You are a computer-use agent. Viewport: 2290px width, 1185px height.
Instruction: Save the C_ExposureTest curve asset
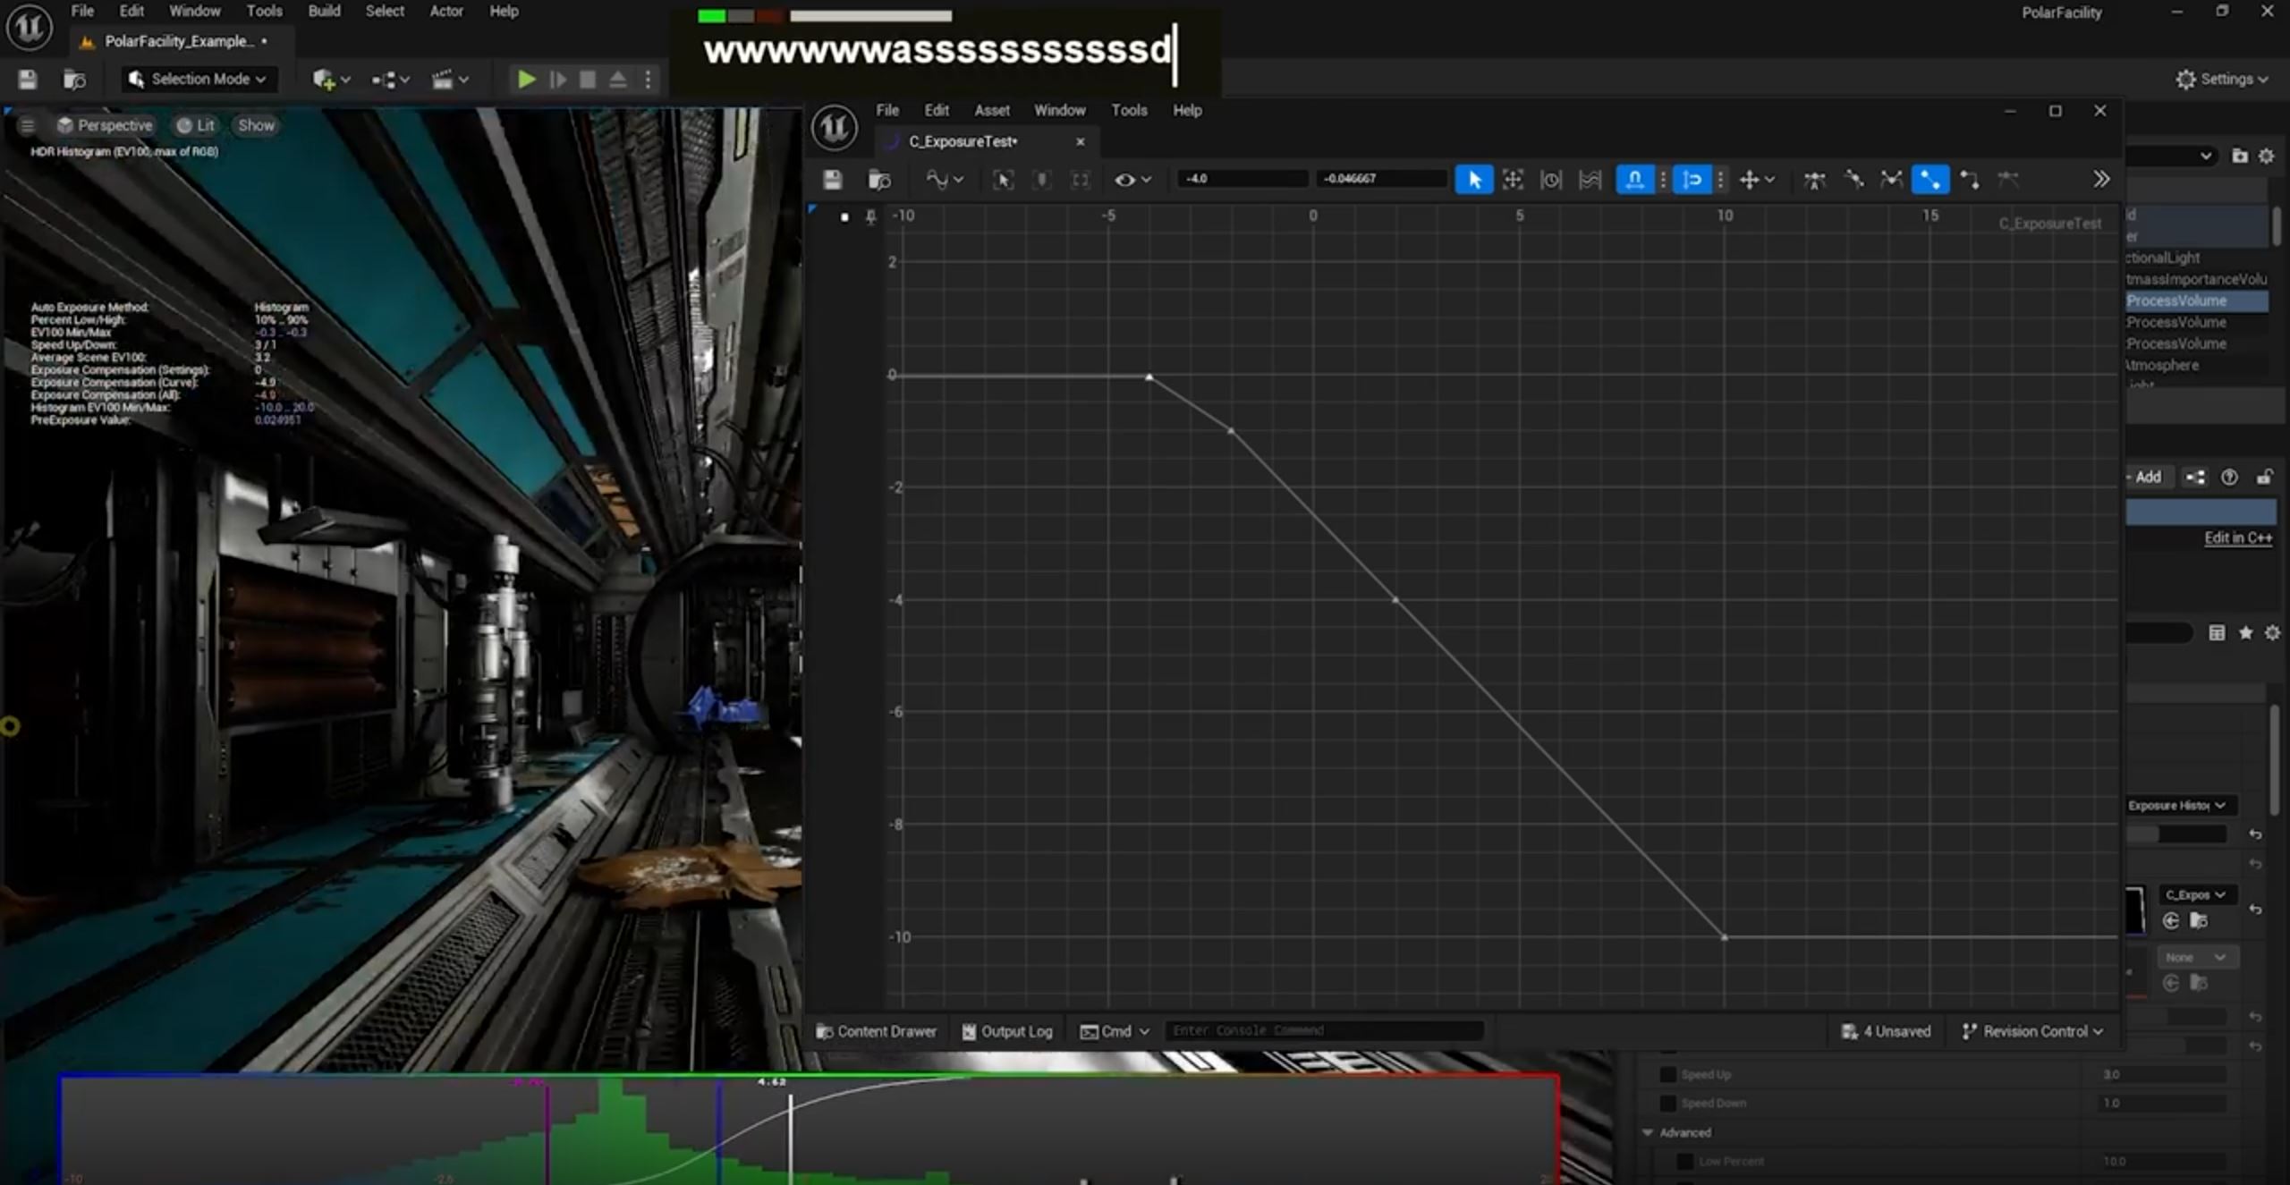[832, 180]
